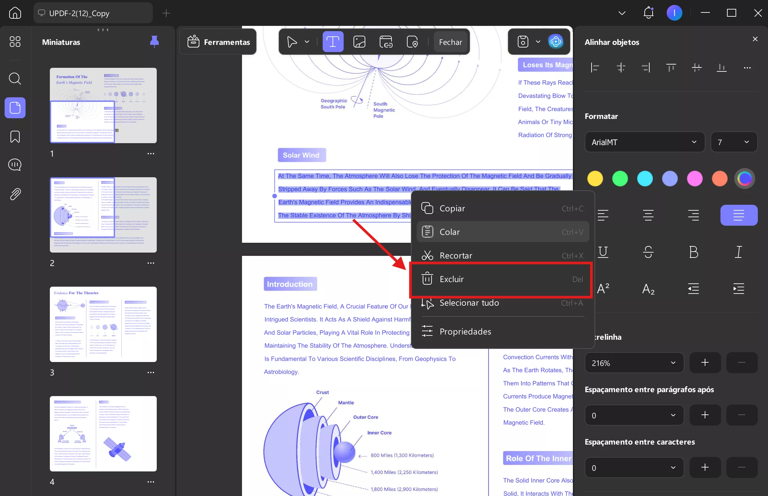Select the image edit tool
The height and width of the screenshot is (496, 768).
pos(359,42)
